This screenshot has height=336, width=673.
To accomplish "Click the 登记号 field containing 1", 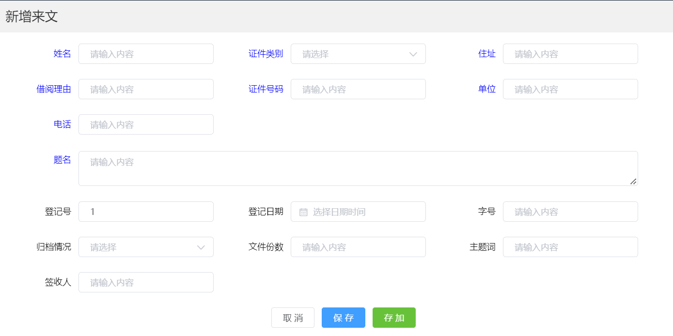I will coord(146,212).
